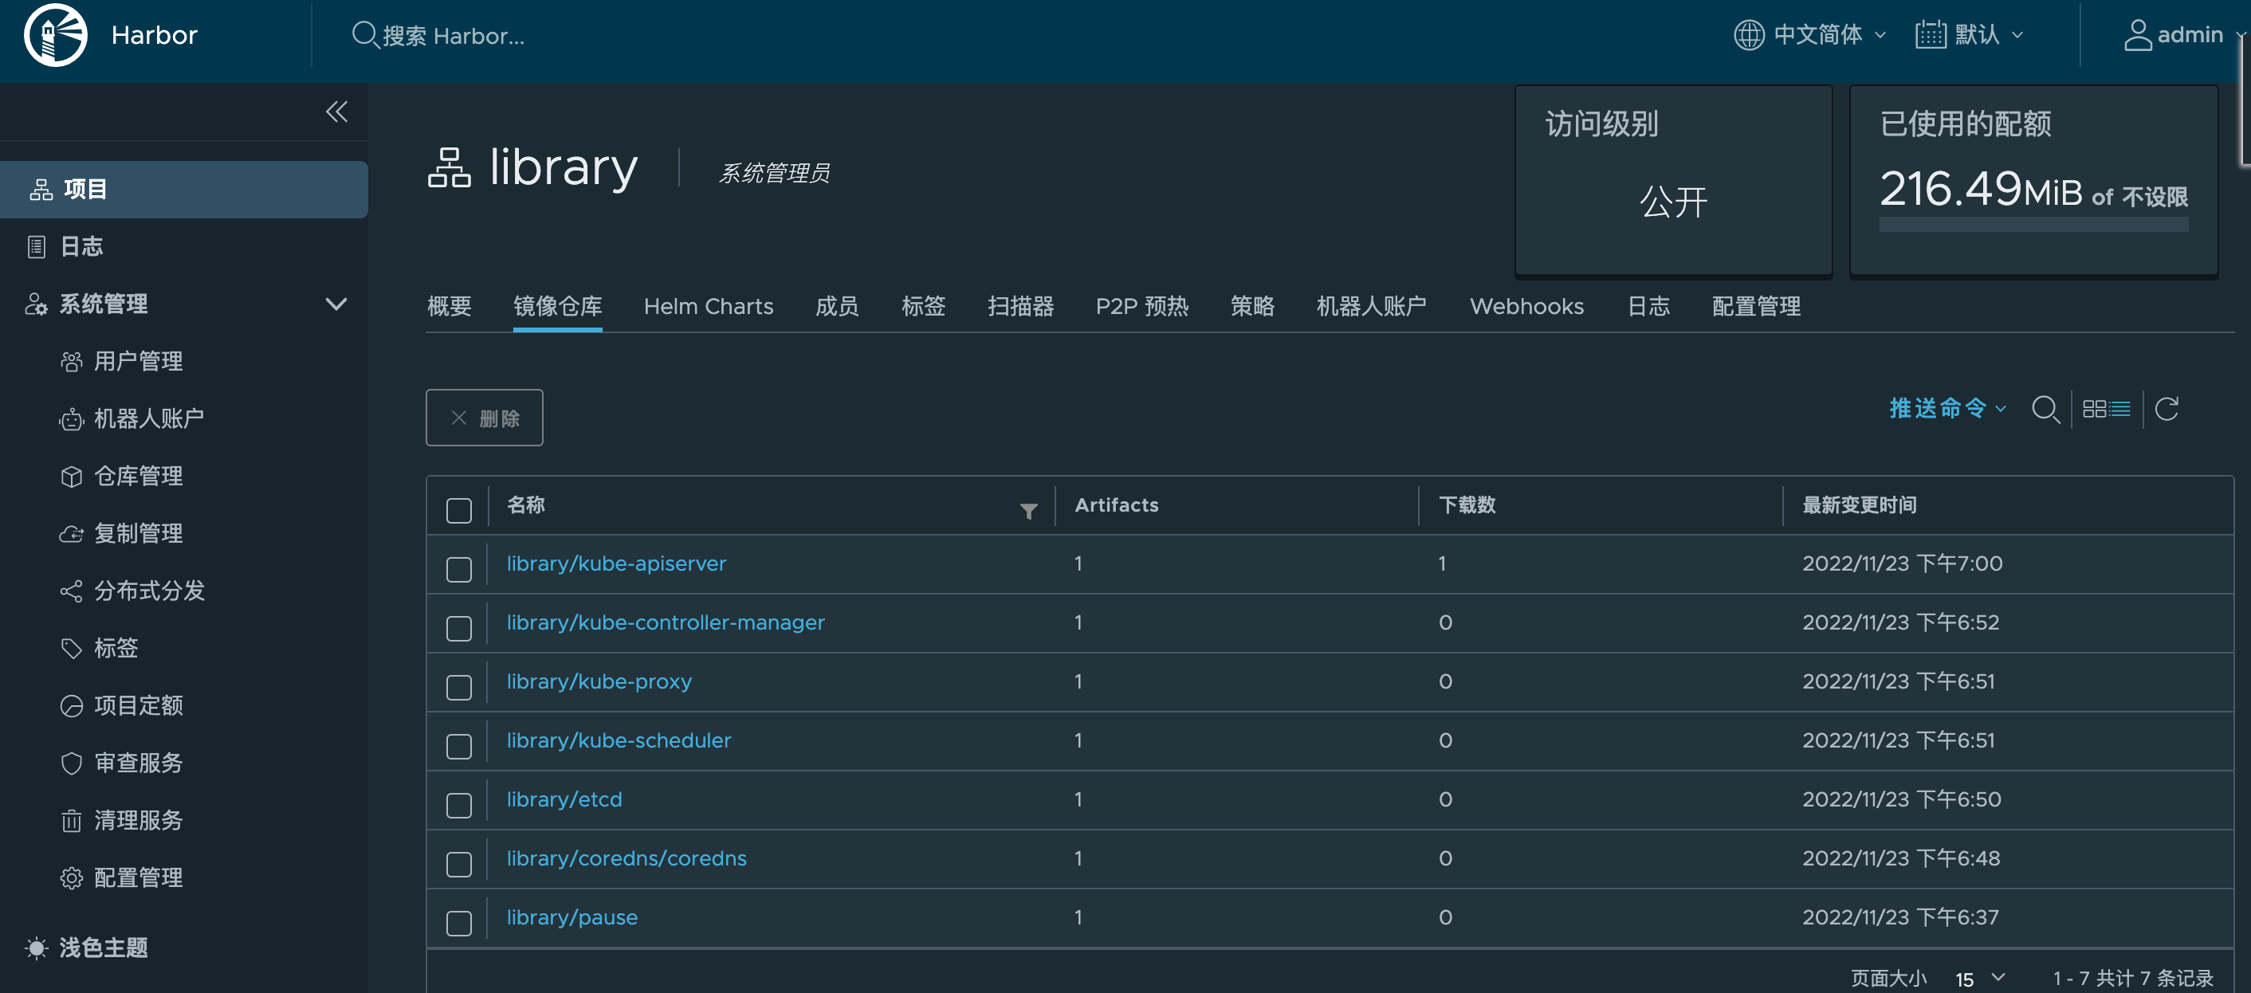Image resolution: width=2251 pixels, height=993 pixels.
Task: Click the calendar icon next to 默认
Action: [x=1931, y=35]
